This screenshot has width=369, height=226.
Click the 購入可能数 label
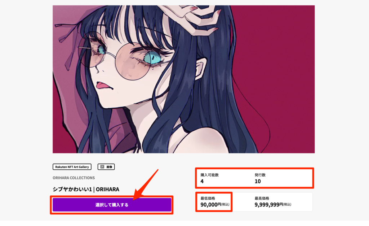coord(209,175)
